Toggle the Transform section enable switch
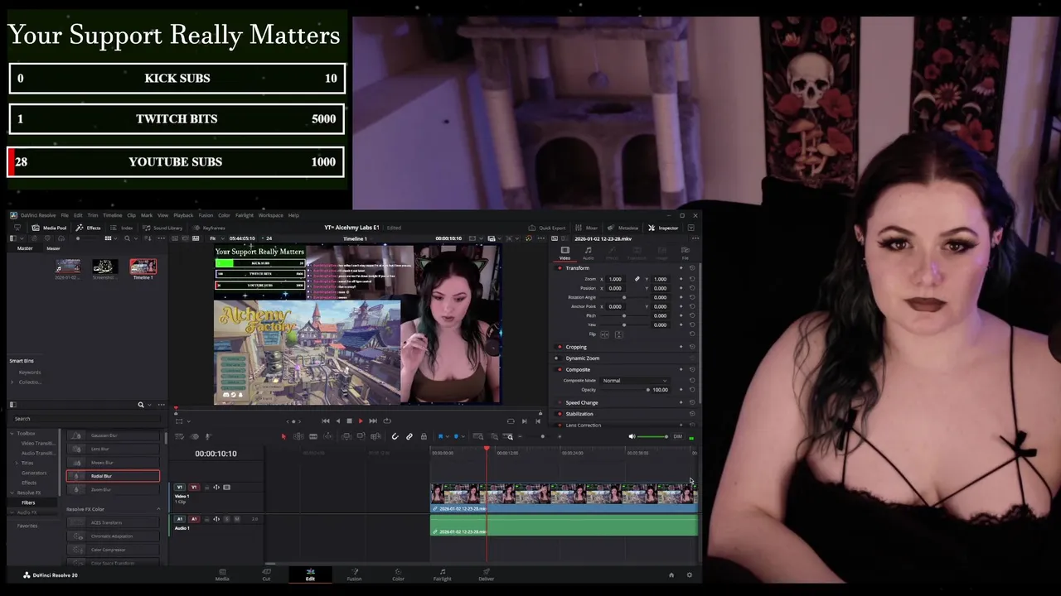Image resolution: width=1061 pixels, height=596 pixels. 560,268
